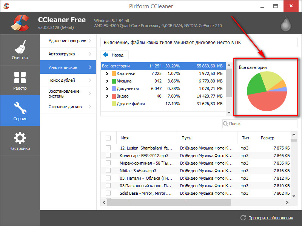Click the refresh icon beside update link

(243, 218)
